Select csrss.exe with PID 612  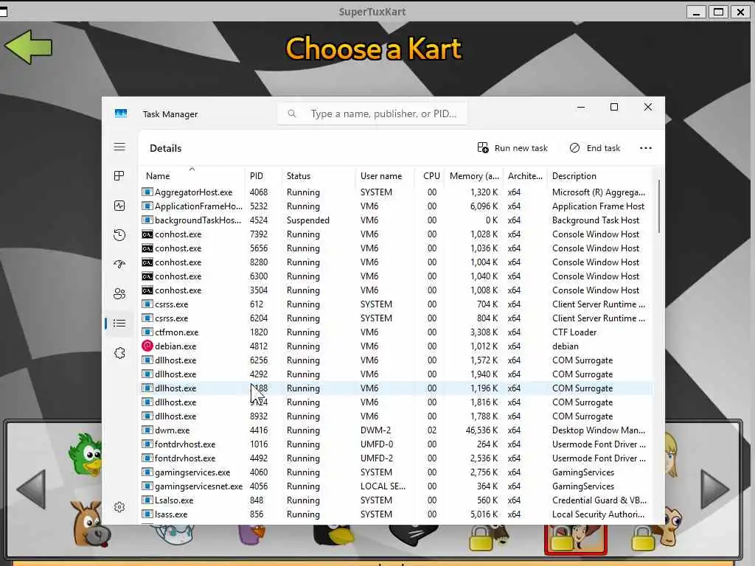click(x=171, y=304)
